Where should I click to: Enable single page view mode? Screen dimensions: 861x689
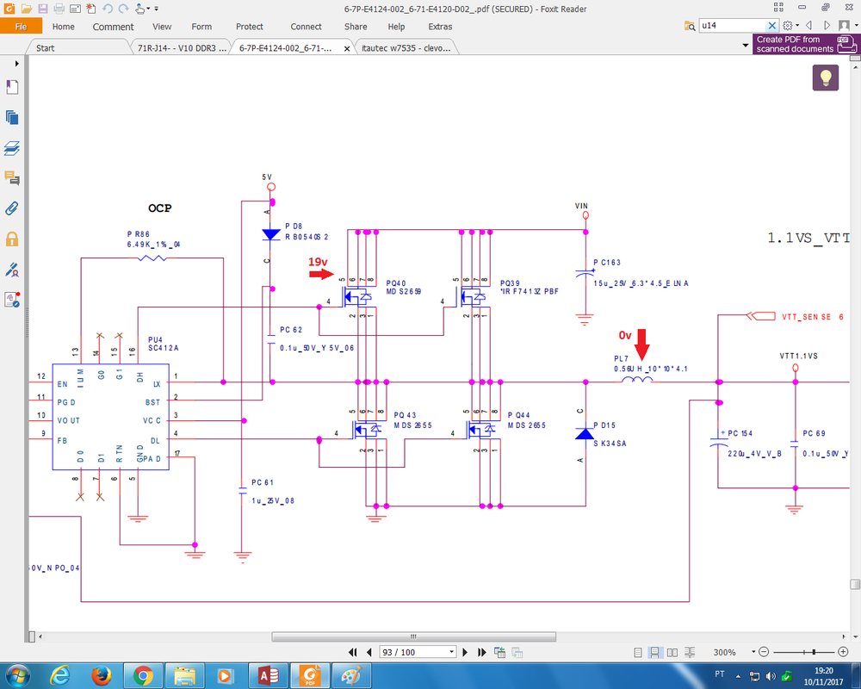(640, 652)
